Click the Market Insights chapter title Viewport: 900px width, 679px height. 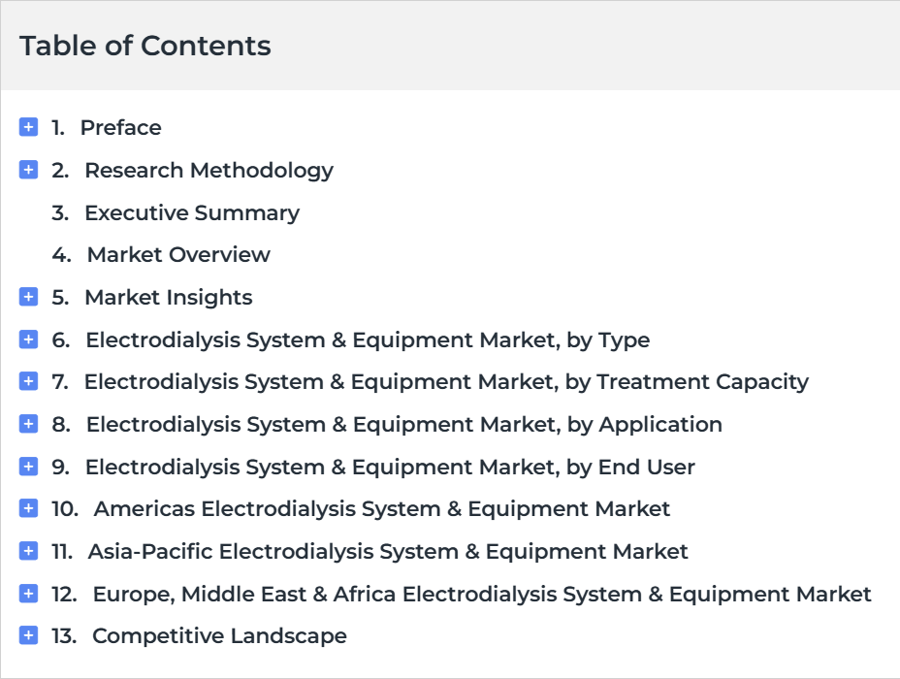point(169,298)
